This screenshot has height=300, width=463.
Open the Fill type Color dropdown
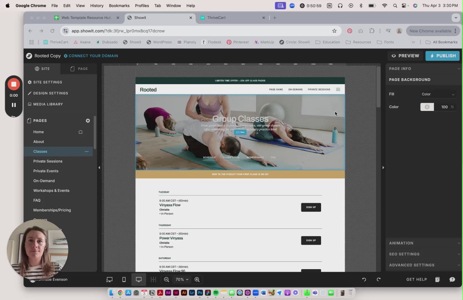click(438, 94)
